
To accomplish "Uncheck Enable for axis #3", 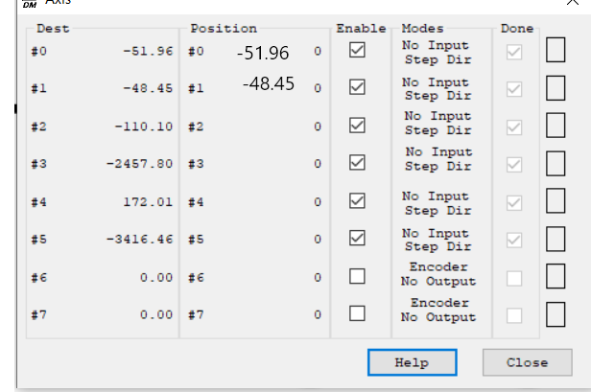I will click(358, 163).
